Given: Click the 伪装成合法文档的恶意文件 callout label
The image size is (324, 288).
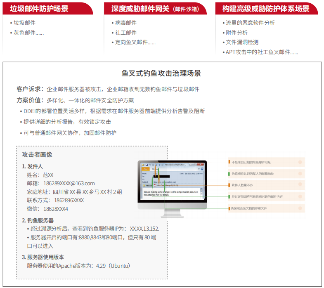Looking at the screenshot, I should pos(250,208).
